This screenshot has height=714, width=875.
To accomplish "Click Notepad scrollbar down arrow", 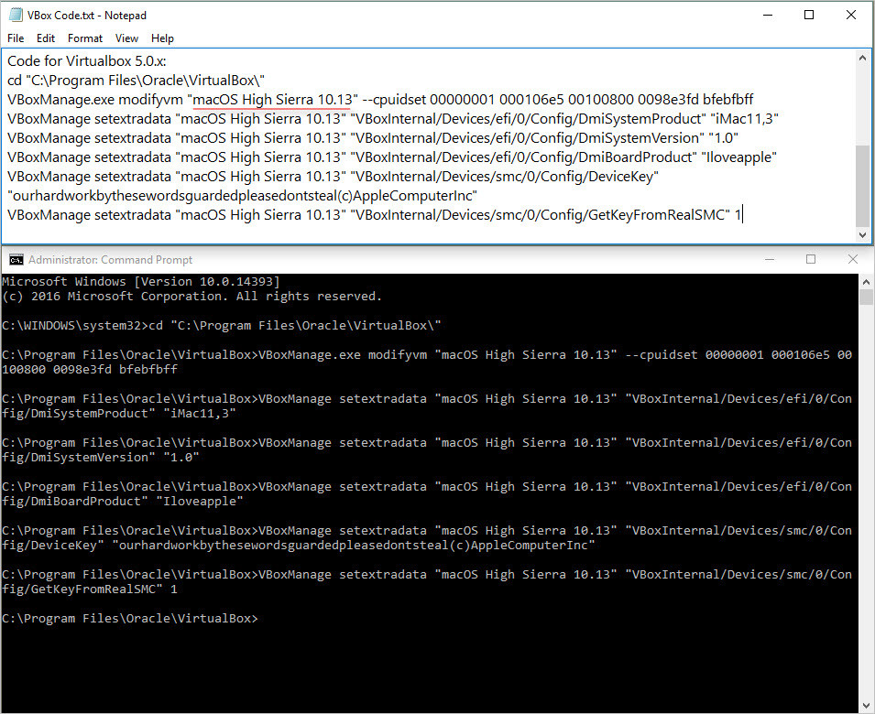I will pos(863,235).
